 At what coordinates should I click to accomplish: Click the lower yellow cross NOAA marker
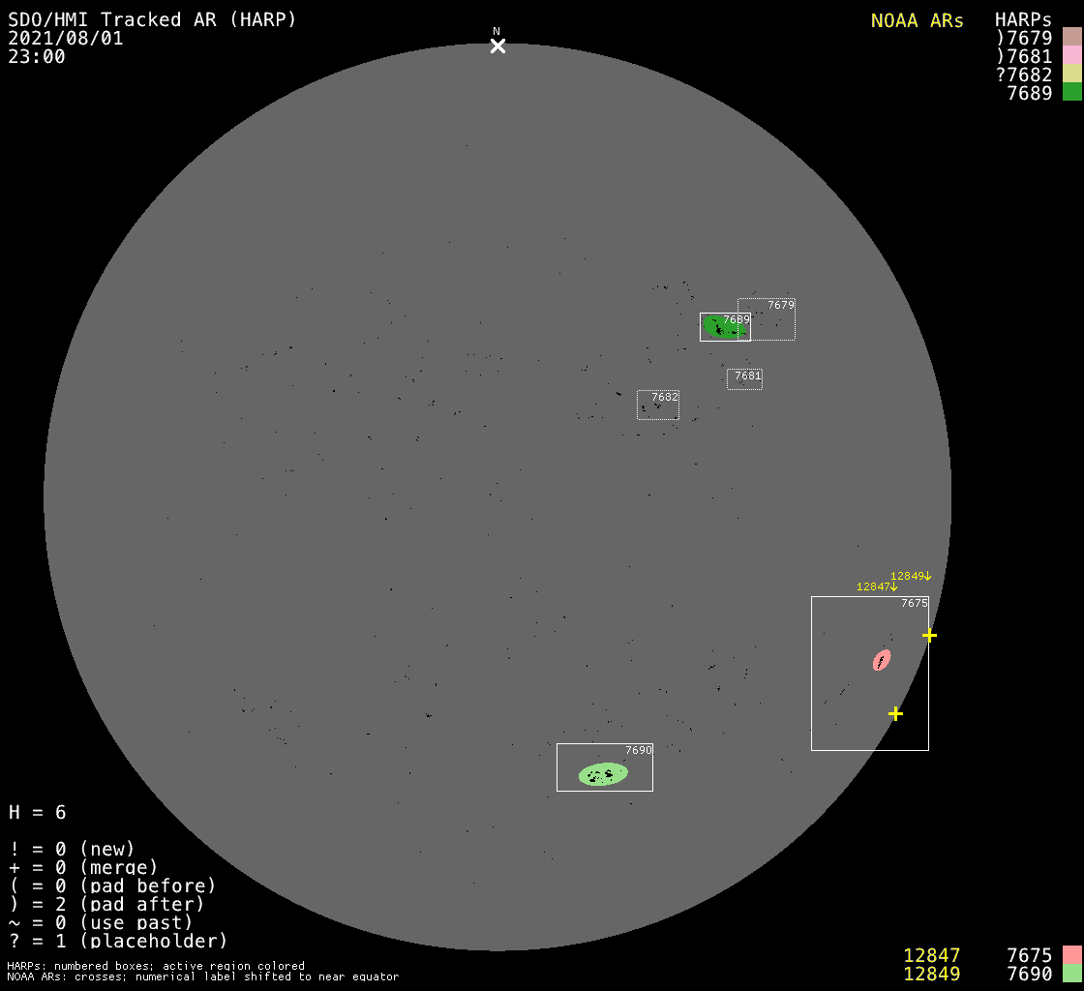(895, 713)
